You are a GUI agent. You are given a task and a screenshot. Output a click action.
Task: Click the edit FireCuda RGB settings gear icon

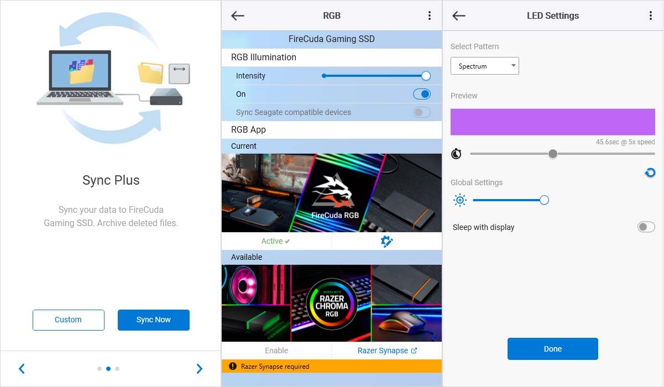point(387,241)
